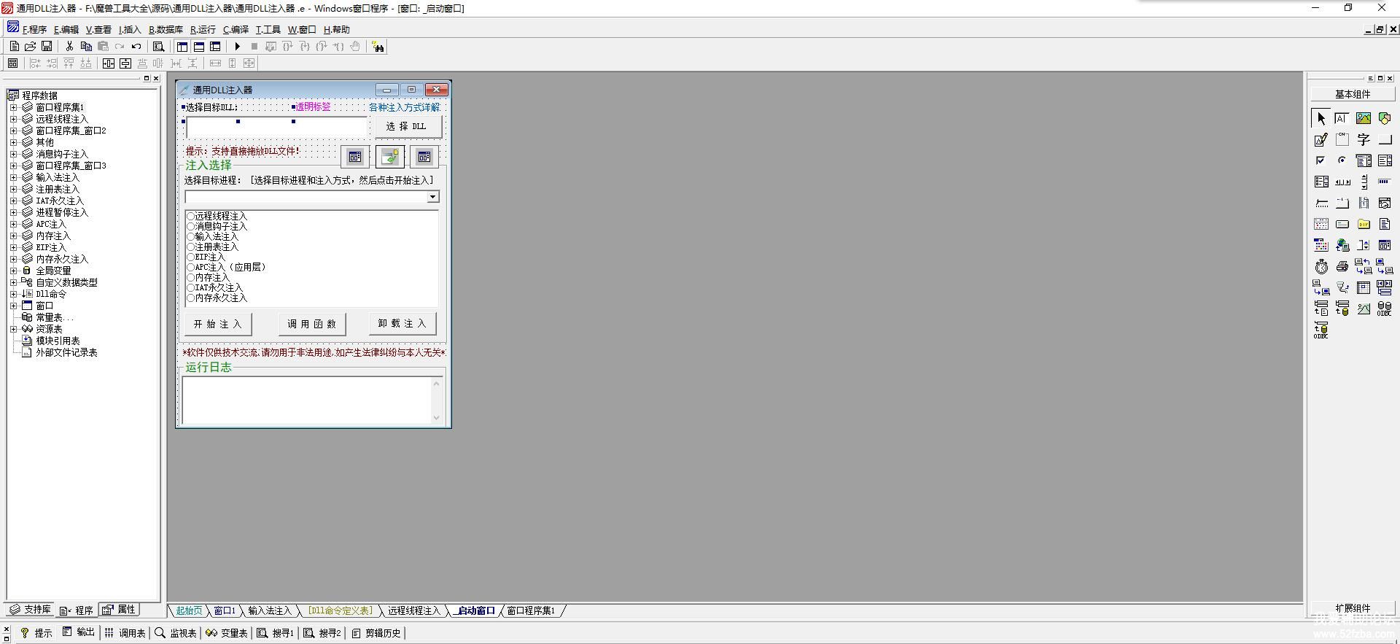Pick the Directory box (DIR folder) component
This screenshot has height=644, width=1400.
[x=1364, y=224]
